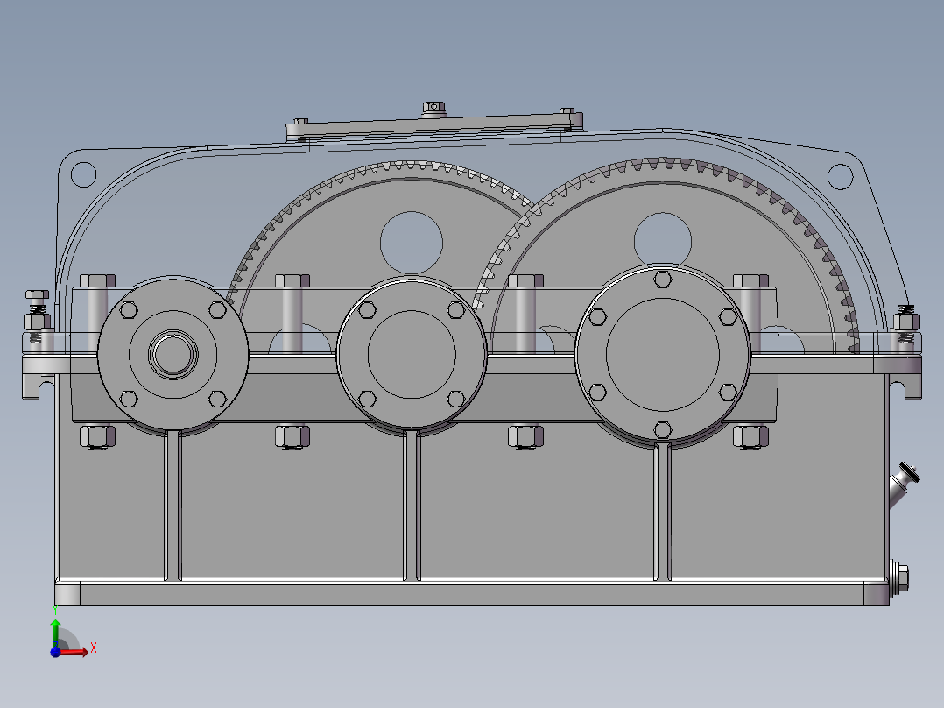This screenshot has height=708, width=944.
Task: Select the oil drain plug at the lower right
Action: coord(899,577)
